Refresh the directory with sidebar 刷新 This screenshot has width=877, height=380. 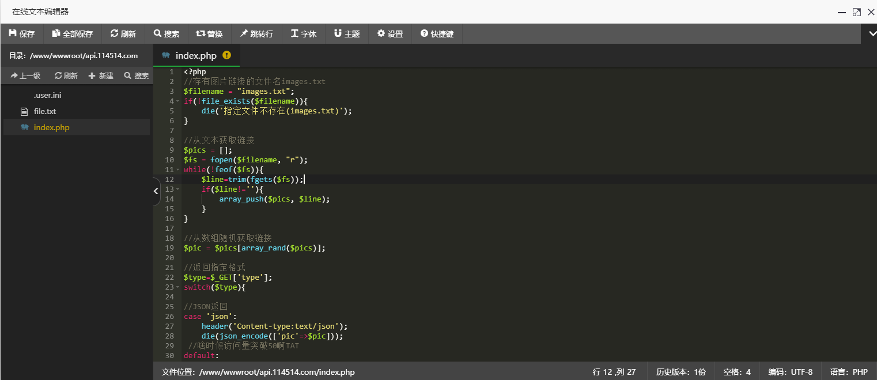pos(66,75)
